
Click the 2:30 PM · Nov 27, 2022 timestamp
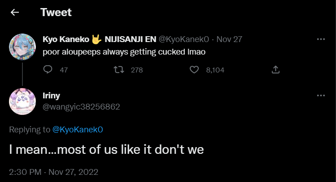pos(54,172)
